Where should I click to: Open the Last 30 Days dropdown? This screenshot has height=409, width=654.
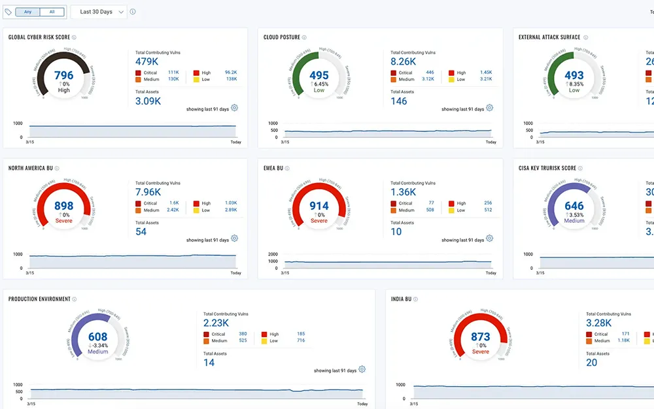click(x=101, y=12)
